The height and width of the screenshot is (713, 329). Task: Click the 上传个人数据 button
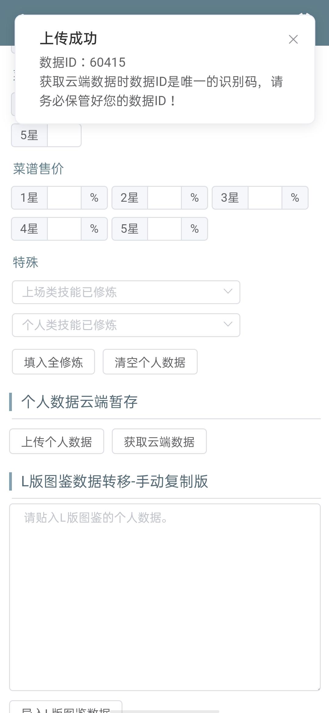pos(57,442)
